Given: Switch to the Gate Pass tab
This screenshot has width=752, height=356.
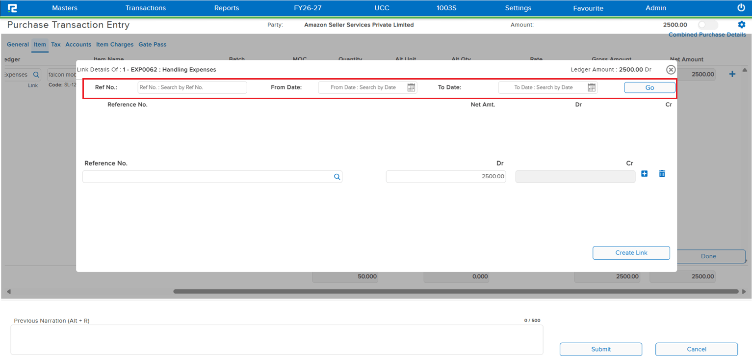Looking at the screenshot, I should [153, 45].
